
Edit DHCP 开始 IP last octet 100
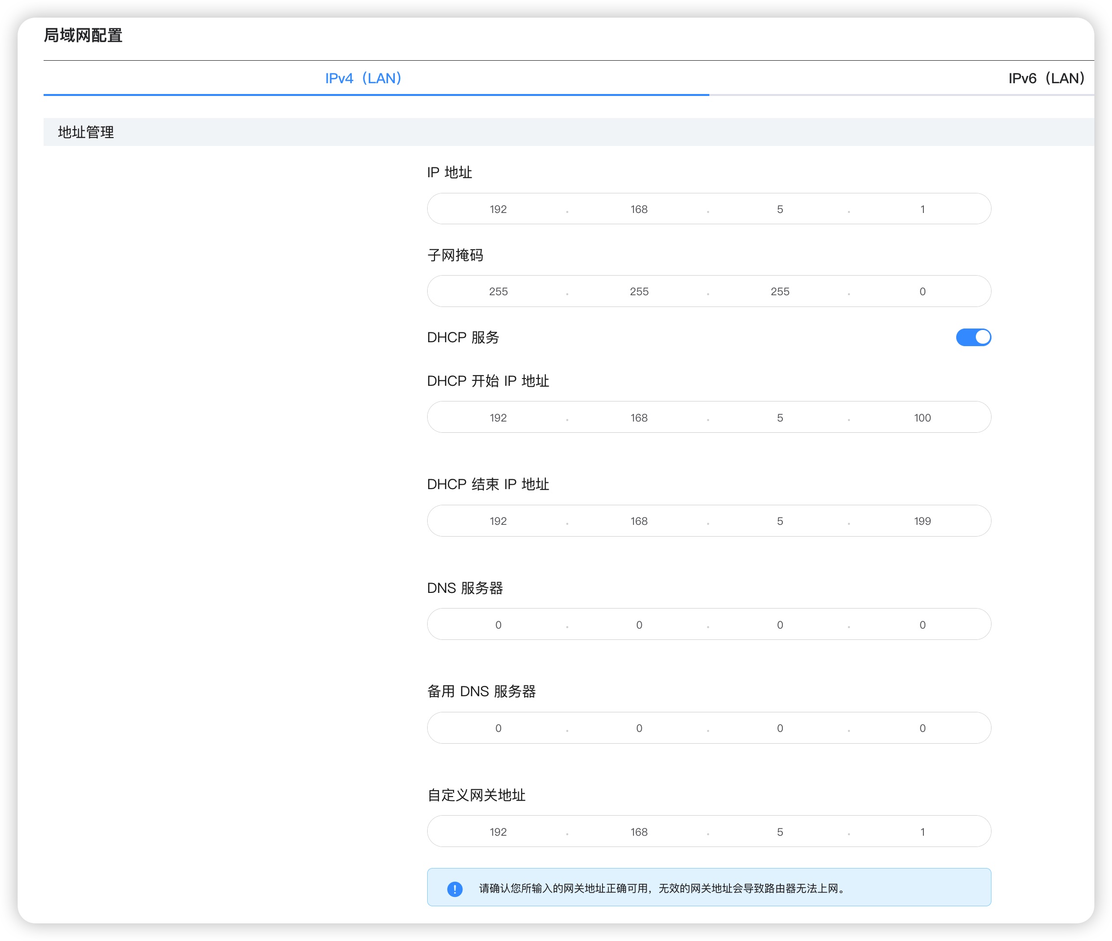921,418
